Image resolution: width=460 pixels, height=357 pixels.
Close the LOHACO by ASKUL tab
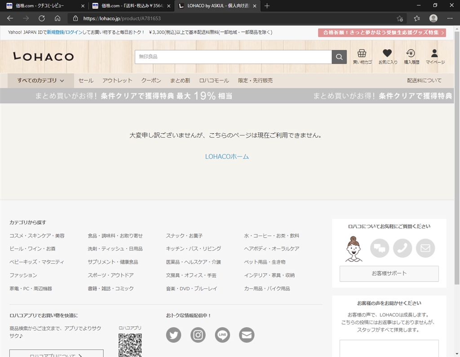[254, 6]
